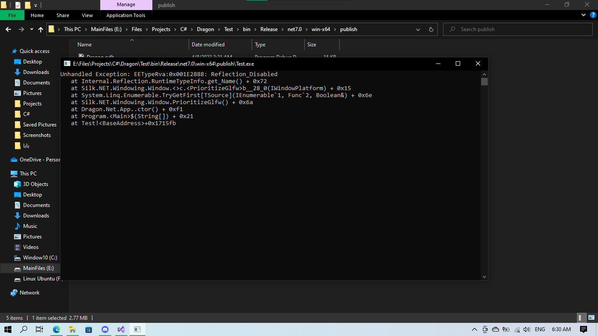Show hidden system tray icons
This screenshot has width=598, height=336.
tap(475, 329)
